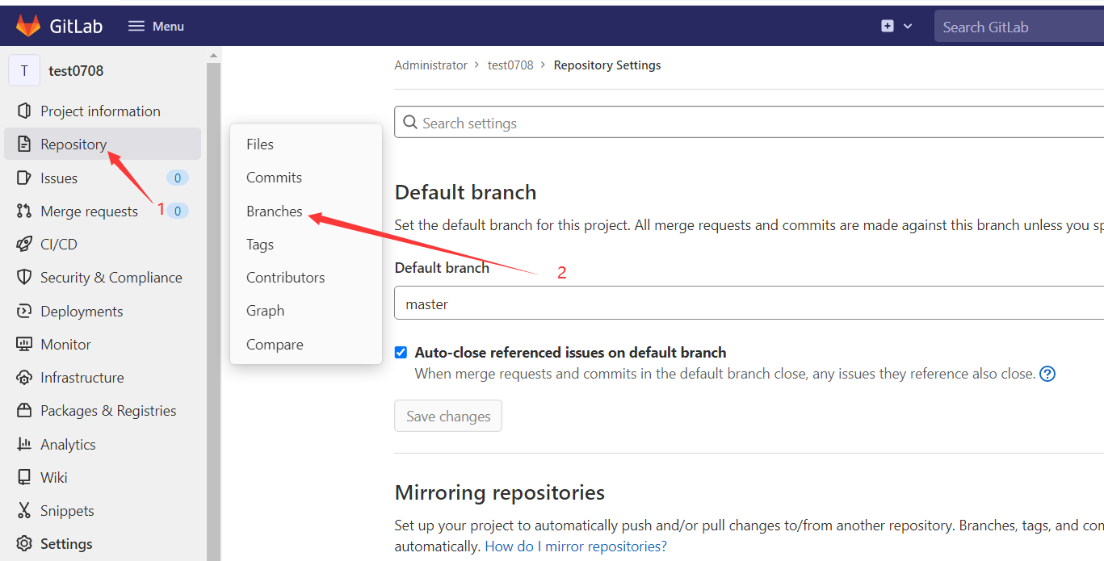This screenshot has height=561, width=1104.
Task: Open the Default branch master dropdown
Action: point(749,304)
